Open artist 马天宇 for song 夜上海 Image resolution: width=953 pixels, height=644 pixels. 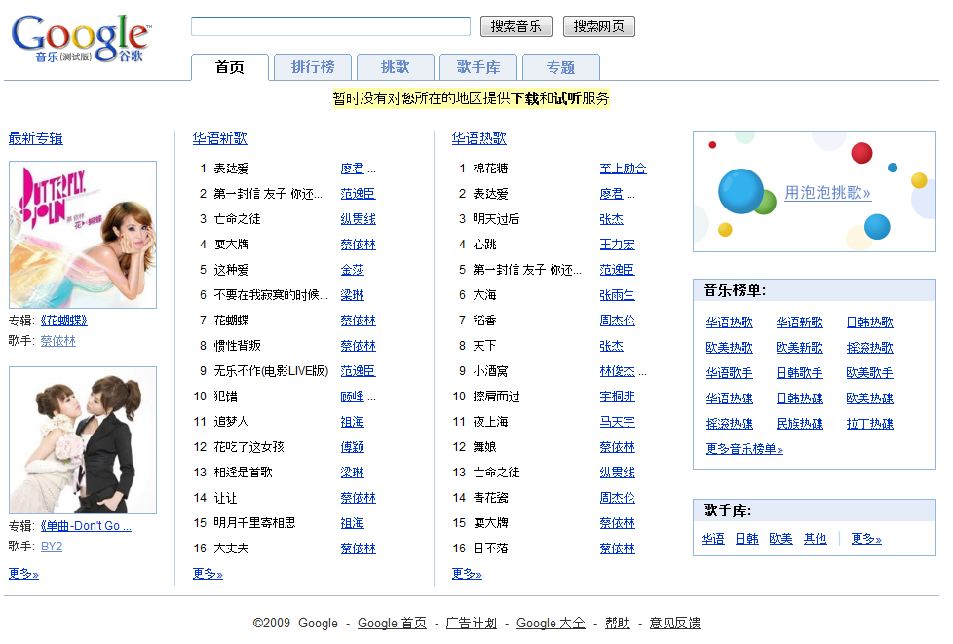pyautogui.click(x=618, y=422)
